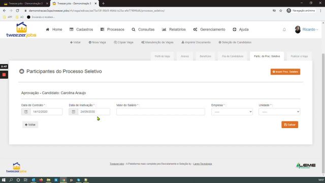This screenshot has height=183, width=325.
Task: Switch to the Publicar a Vaga tab
Action: (x=299, y=56)
